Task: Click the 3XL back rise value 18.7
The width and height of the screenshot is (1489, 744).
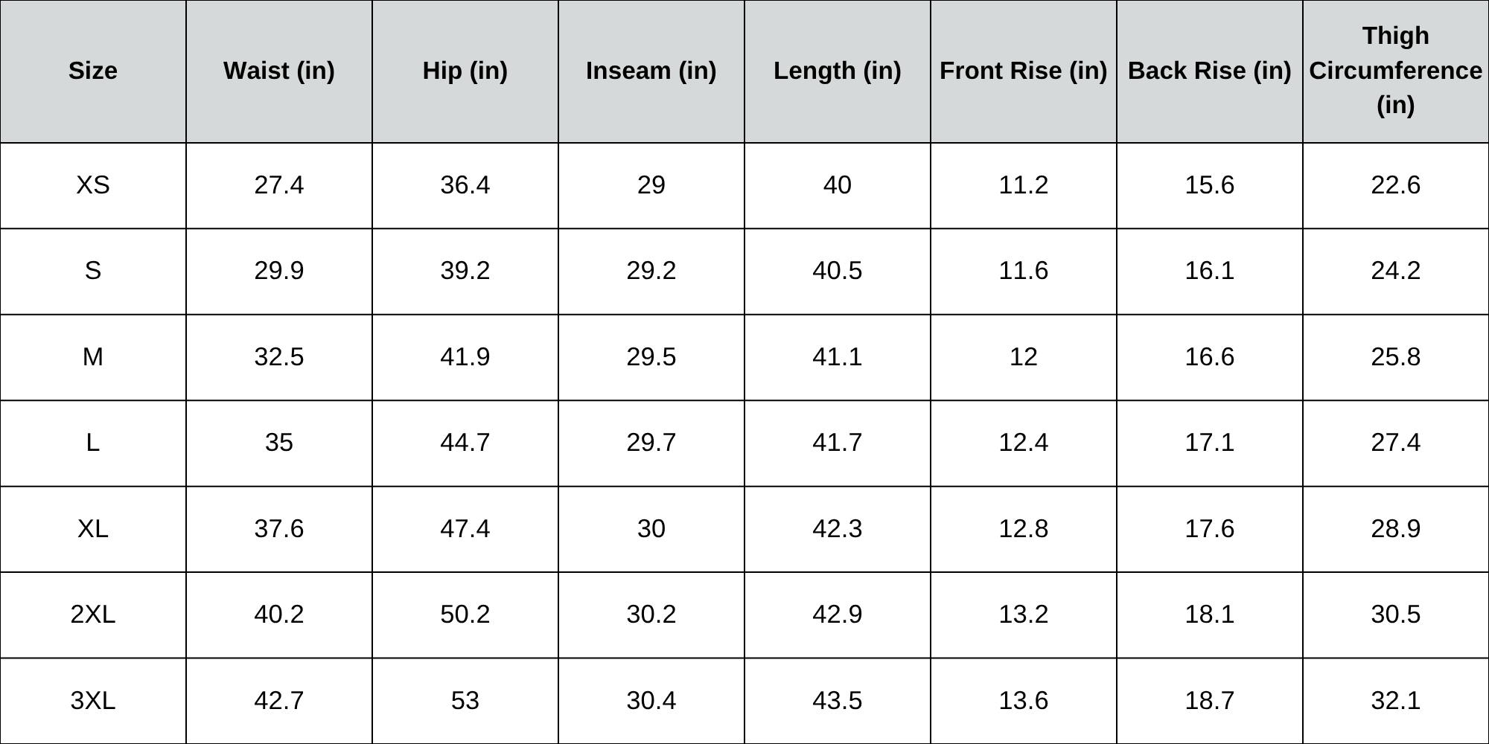Action: pos(1209,700)
